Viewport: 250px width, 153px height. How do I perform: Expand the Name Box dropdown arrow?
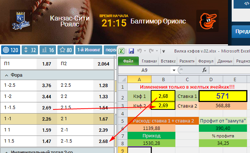pyautogui.click(x=174, y=70)
